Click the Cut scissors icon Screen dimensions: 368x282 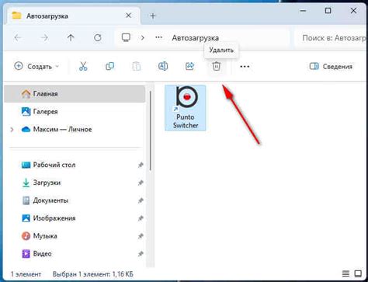83,66
